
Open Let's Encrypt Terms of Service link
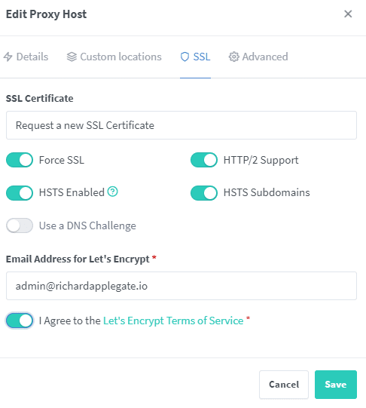point(173,321)
